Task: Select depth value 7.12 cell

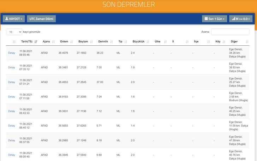Action: click(99, 111)
